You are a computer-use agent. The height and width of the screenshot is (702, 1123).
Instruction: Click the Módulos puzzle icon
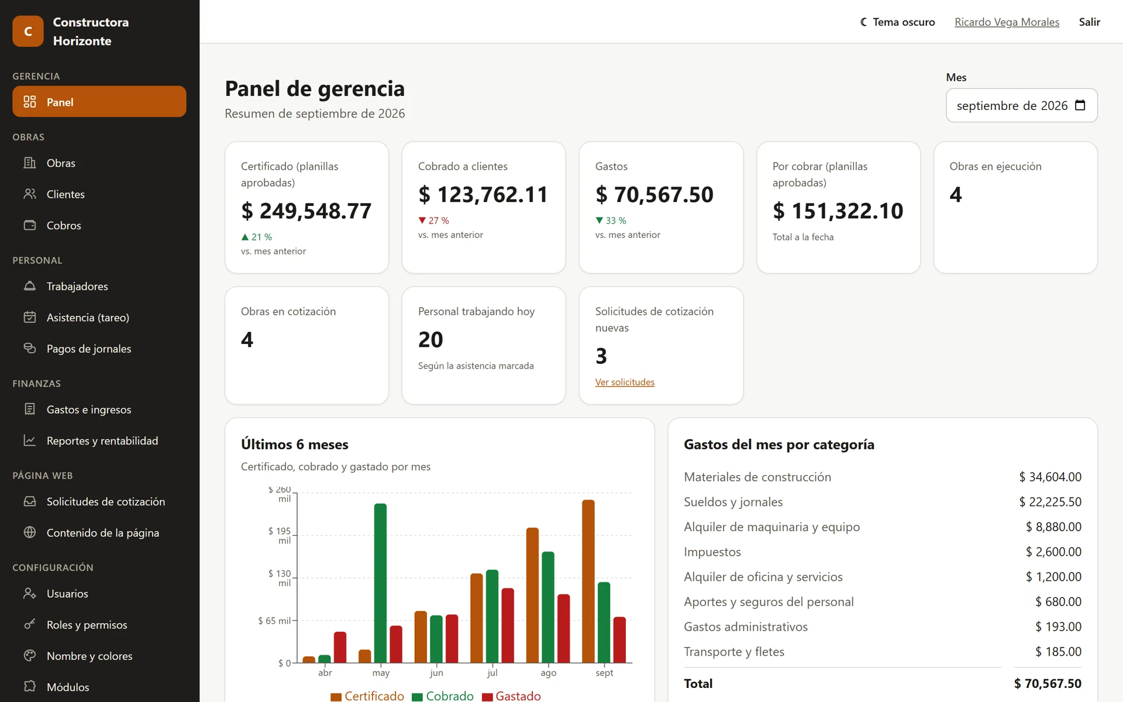tap(30, 687)
